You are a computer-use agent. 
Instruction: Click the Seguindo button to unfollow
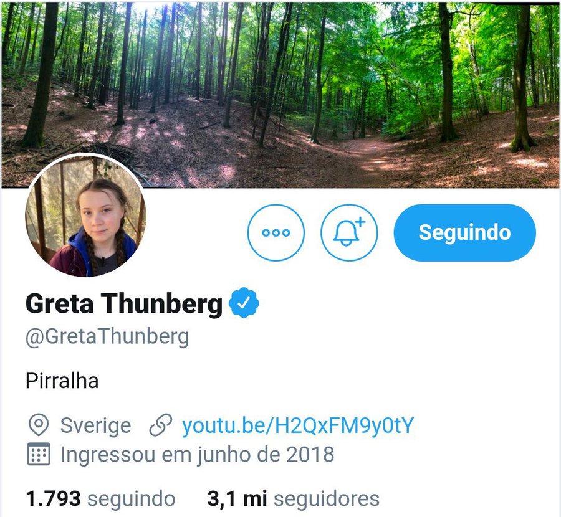465,232
